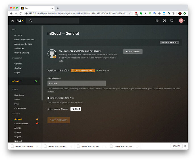The image size is (196, 161).
Task: Click Check for Updates button
Action: point(83,71)
